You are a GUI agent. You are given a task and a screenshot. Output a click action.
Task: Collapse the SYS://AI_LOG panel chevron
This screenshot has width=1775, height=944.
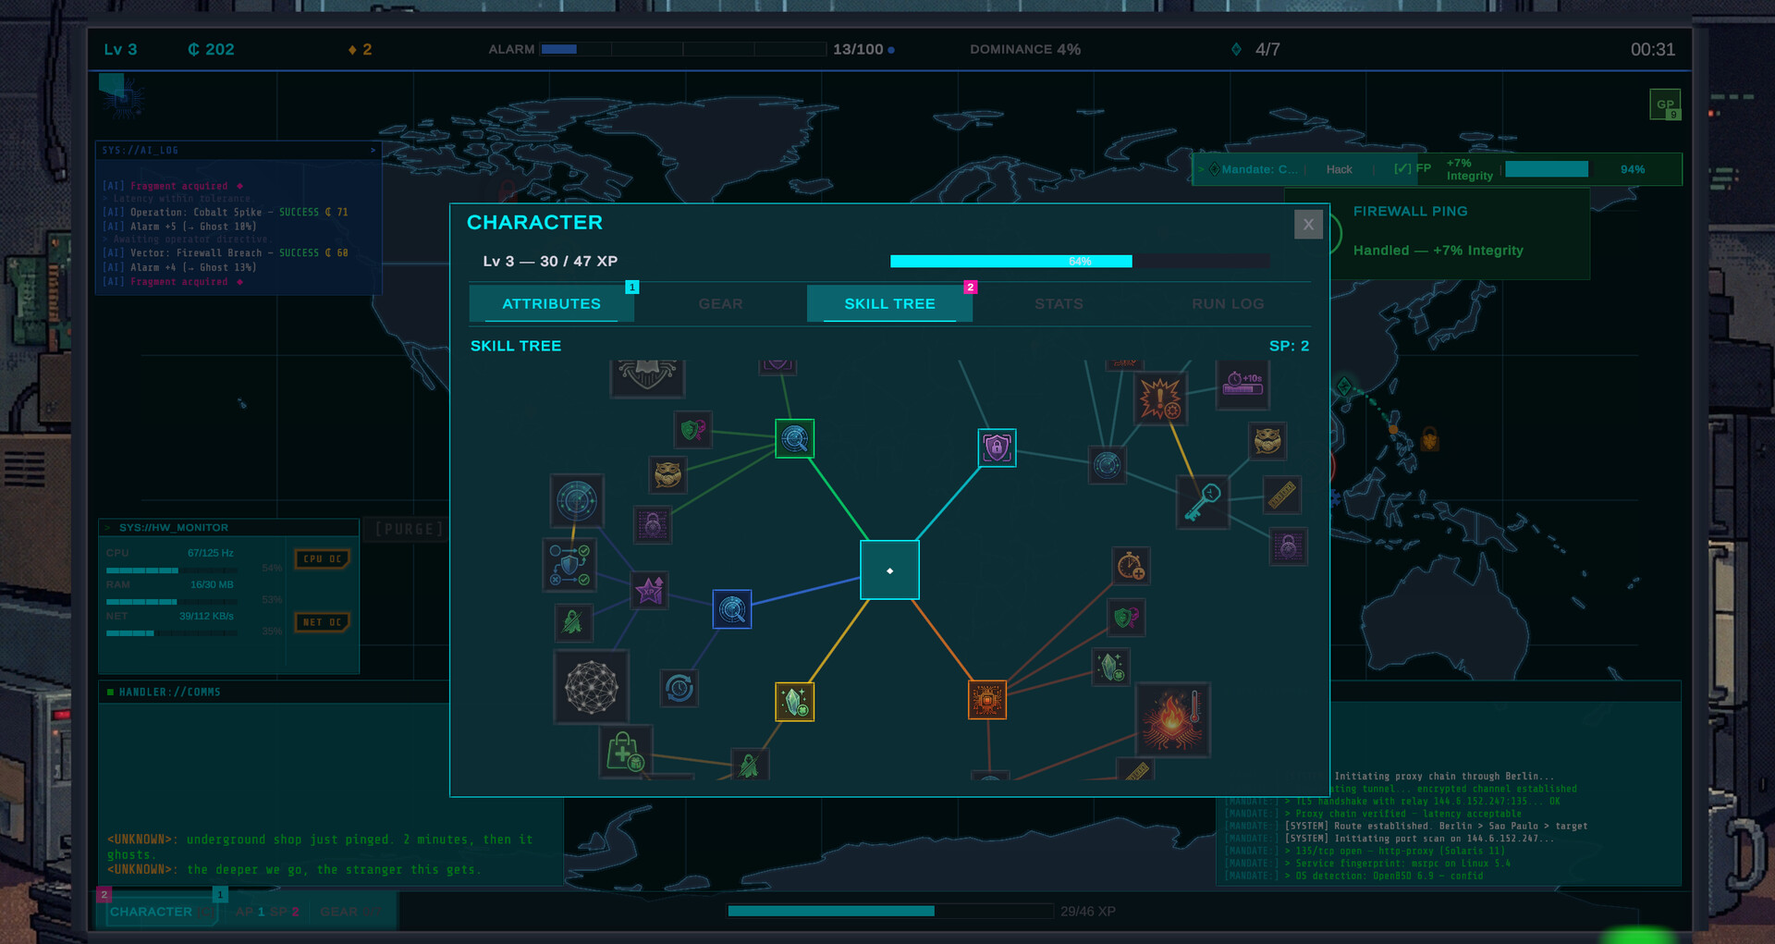point(373,150)
